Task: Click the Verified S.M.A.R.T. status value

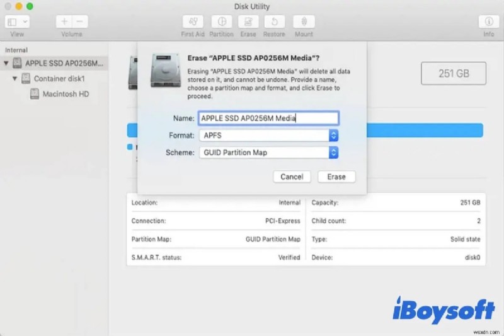Action: tap(289, 257)
